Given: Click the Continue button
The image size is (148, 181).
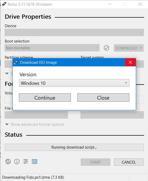Looking at the screenshot, I should click(45, 98).
